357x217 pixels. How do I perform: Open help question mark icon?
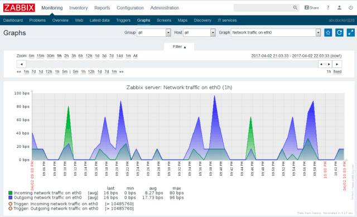pyautogui.click(x=328, y=8)
